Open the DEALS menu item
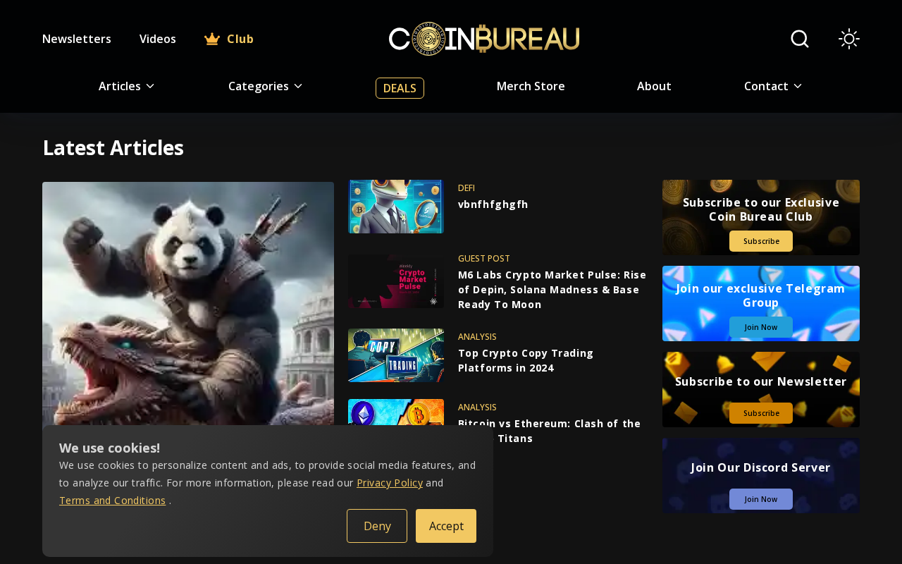The height and width of the screenshot is (564, 902). [x=400, y=88]
